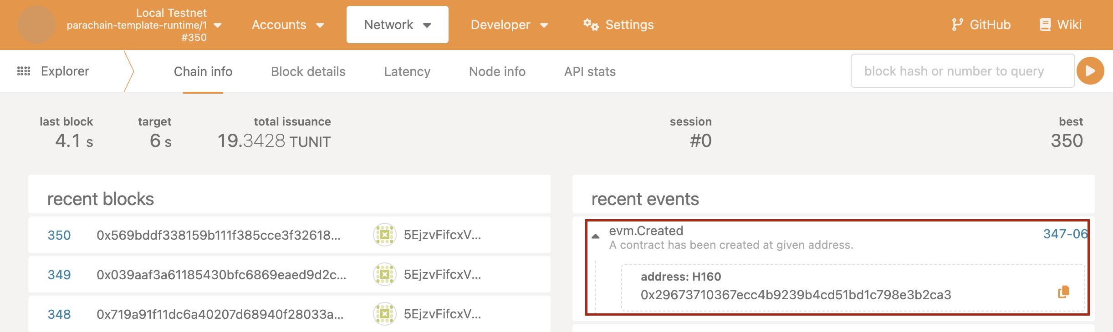Open the Node info tab
Viewport: 1113px width, 332px height.
[497, 71]
